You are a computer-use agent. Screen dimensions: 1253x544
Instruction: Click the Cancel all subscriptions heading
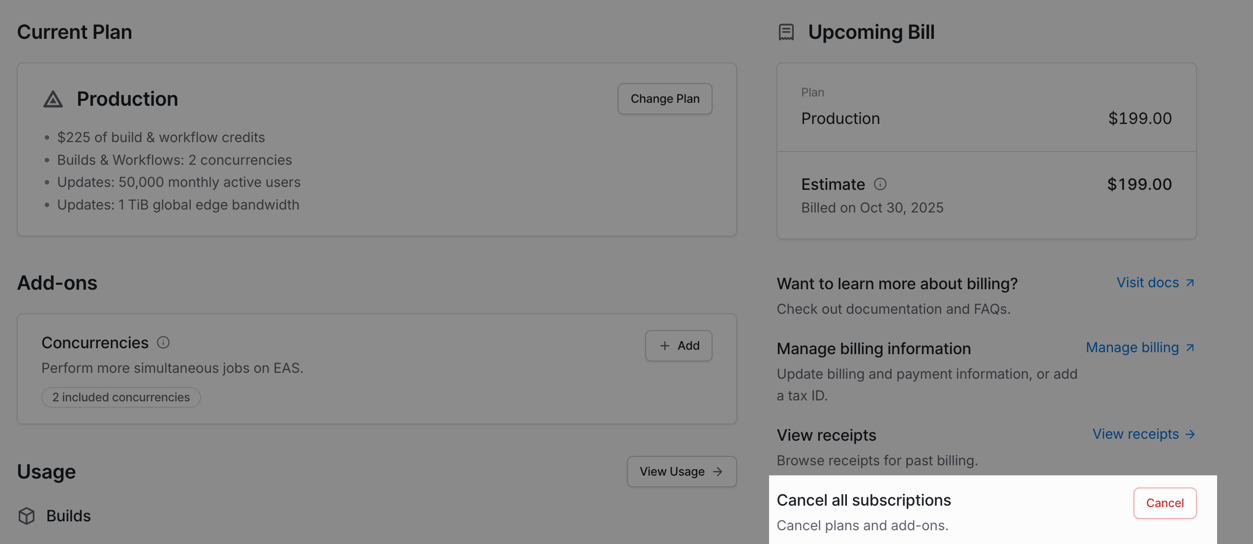point(864,500)
